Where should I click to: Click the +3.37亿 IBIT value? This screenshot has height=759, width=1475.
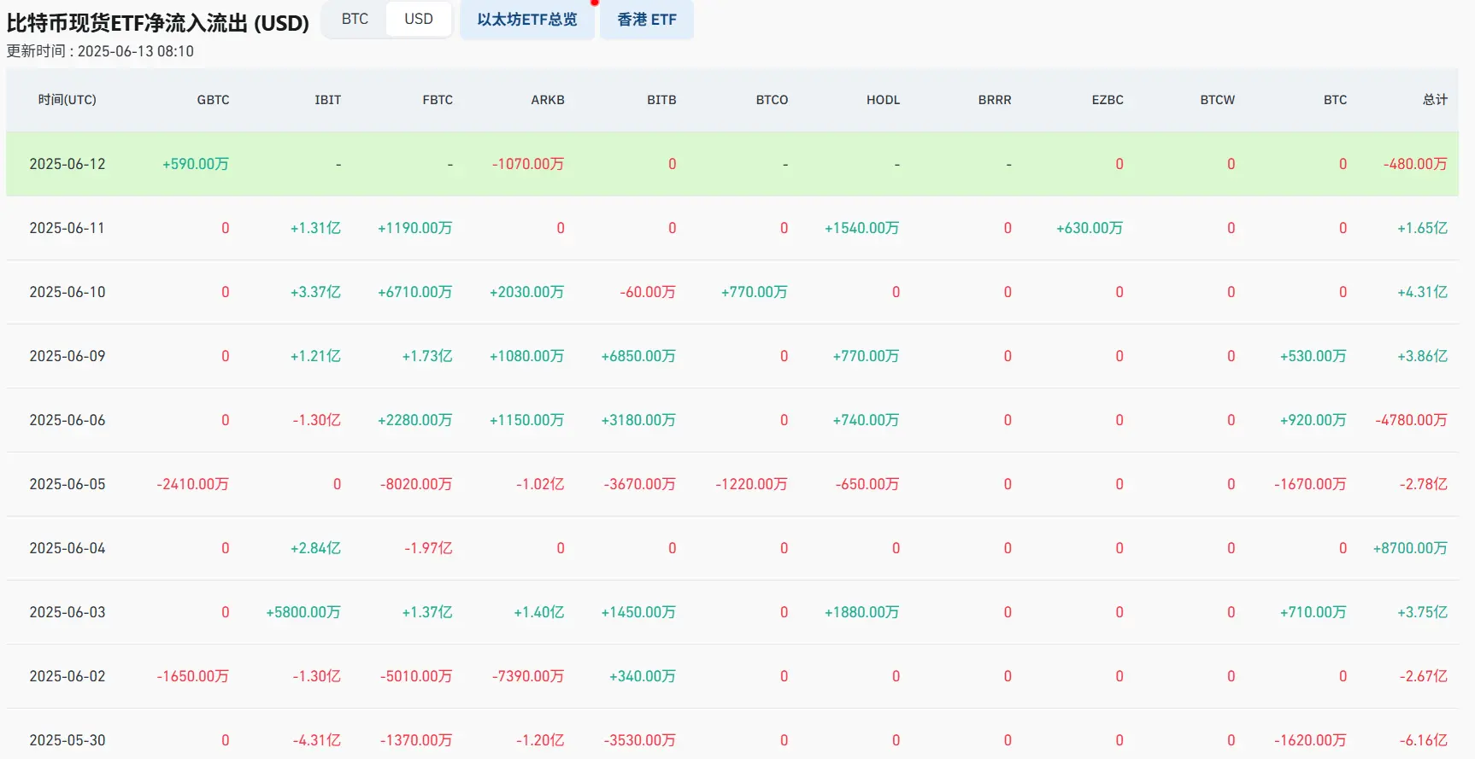(315, 292)
